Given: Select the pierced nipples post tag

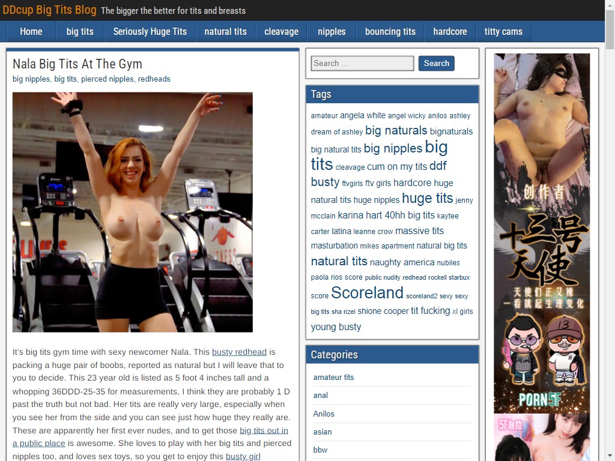Looking at the screenshot, I should (x=107, y=79).
